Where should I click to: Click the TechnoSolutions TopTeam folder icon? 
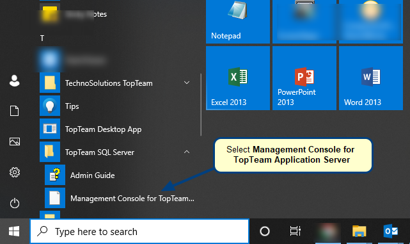click(50, 83)
